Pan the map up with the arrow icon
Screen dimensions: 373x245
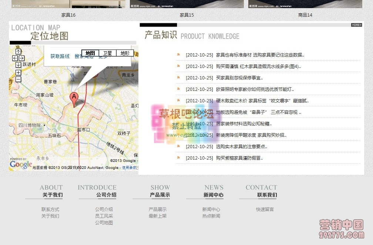(x=18, y=51)
